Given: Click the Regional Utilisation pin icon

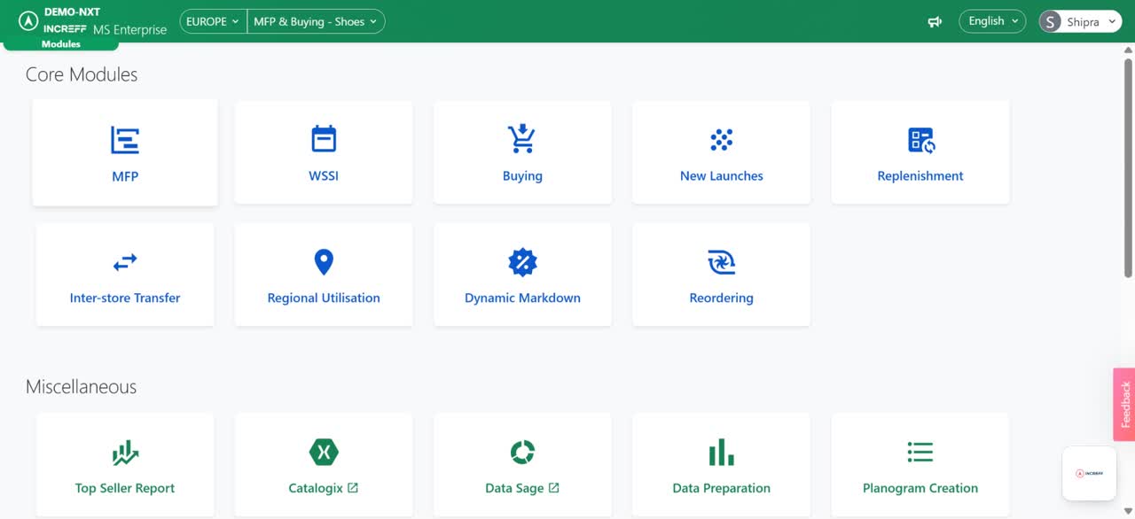Looking at the screenshot, I should coord(324,262).
